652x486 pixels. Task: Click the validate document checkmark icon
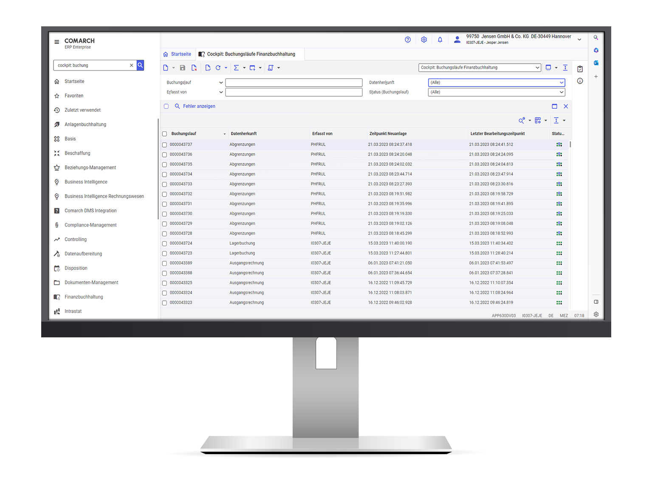pos(208,68)
